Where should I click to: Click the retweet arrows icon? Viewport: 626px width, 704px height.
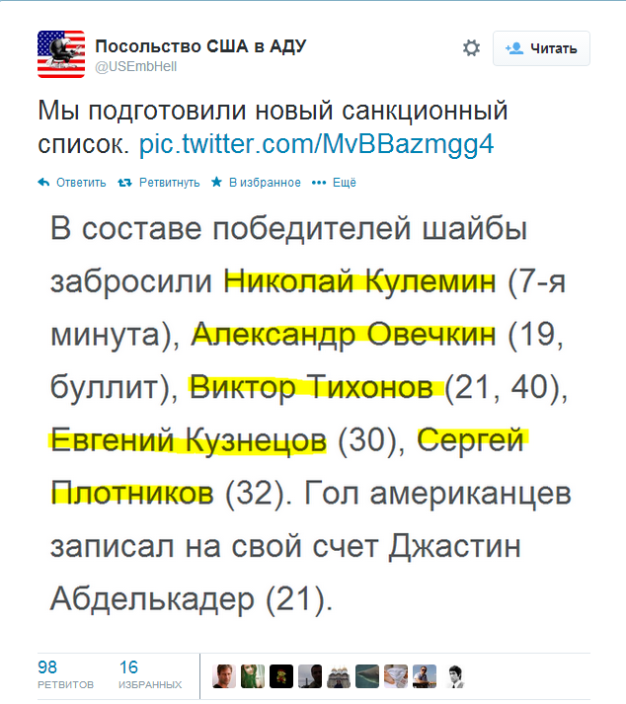124,183
